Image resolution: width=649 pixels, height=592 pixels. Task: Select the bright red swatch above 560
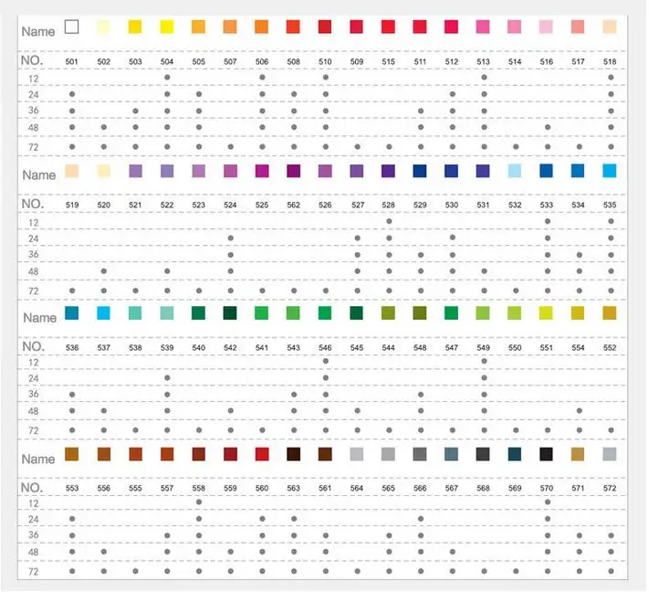coord(262,454)
